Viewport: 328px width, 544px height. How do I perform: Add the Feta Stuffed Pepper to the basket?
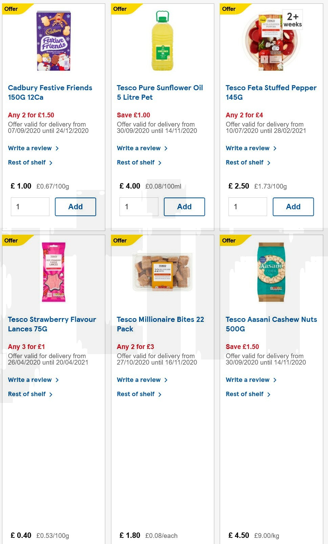pyautogui.click(x=293, y=207)
